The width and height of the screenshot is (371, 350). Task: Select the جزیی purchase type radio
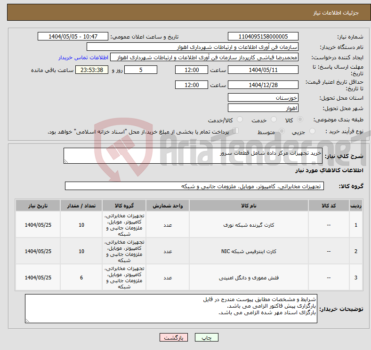pos(312,131)
